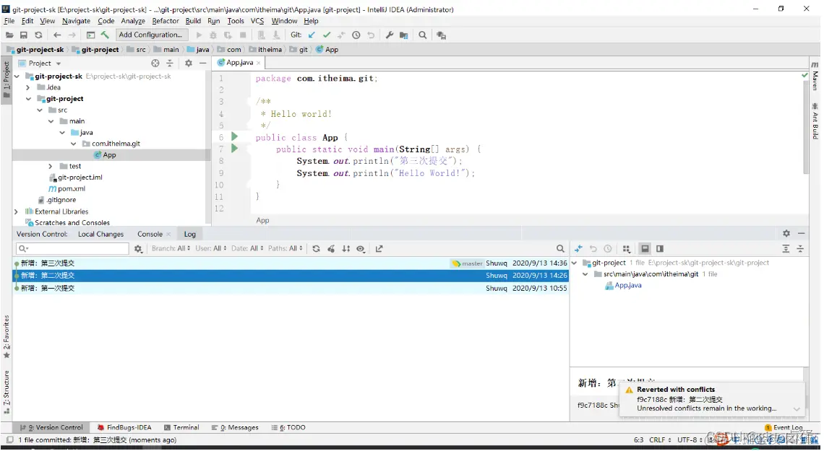Open Version Control panel gear settings
Screen dimensions: 824x451
click(786, 234)
